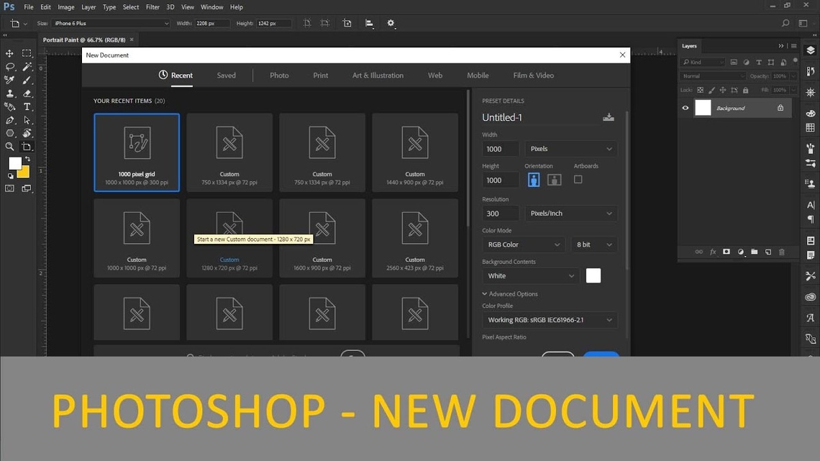Select the Horizontal Type tool
Screen dimensions: 820x461
[27, 107]
